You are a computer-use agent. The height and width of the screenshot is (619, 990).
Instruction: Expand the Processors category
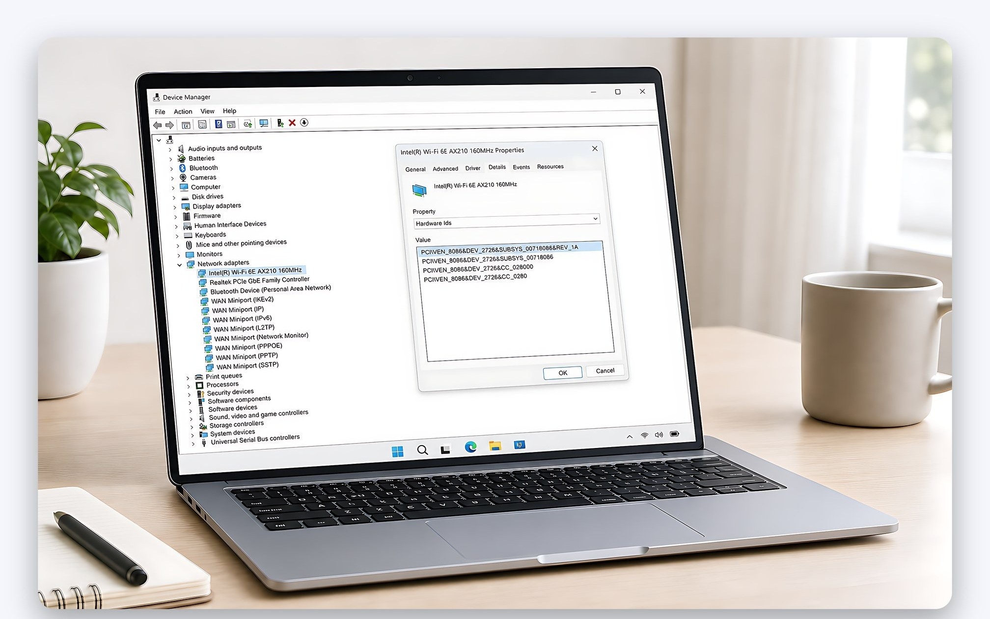[x=189, y=386]
